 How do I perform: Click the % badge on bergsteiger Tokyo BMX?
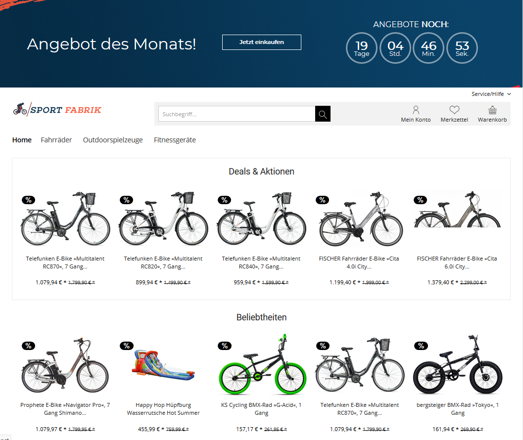421,346
